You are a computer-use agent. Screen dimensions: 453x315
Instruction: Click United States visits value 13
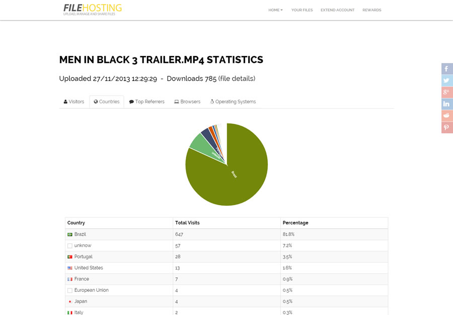pyautogui.click(x=177, y=268)
